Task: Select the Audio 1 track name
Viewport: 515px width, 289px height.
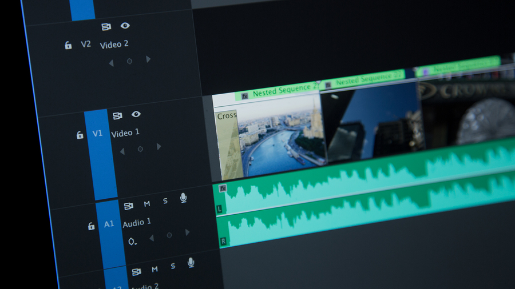Action: pyautogui.click(x=137, y=223)
